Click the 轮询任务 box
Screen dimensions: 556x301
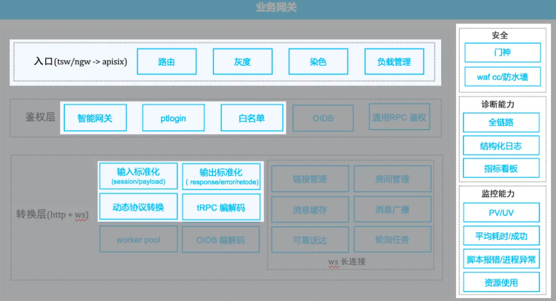point(392,240)
